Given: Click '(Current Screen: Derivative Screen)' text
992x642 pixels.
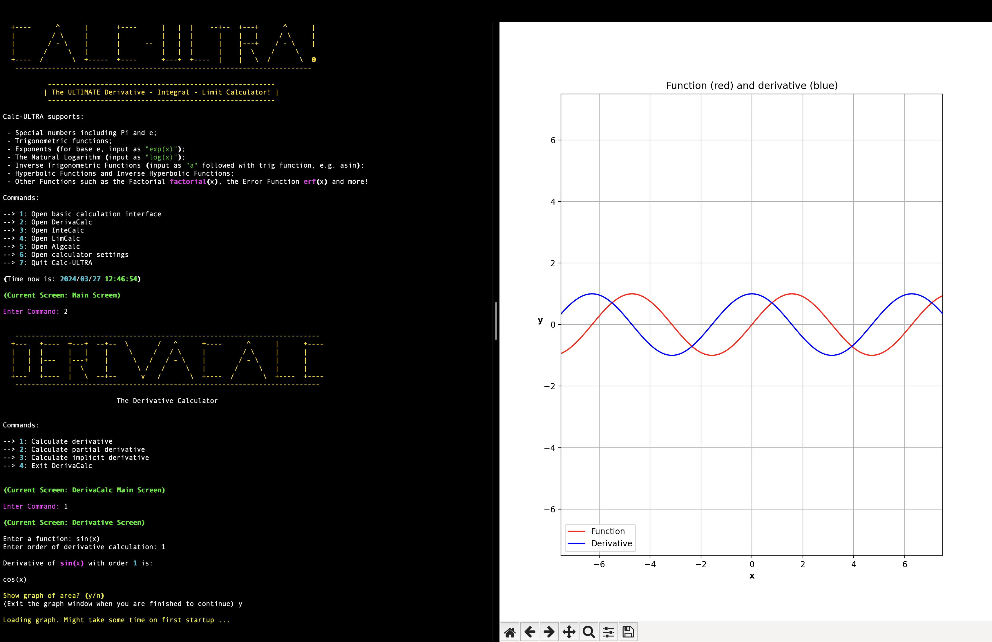Looking at the screenshot, I should 74,523.
